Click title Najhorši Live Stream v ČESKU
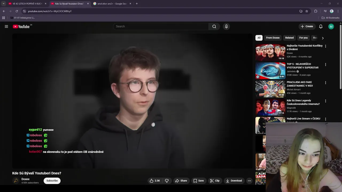The image size is (342, 192). pos(303,119)
